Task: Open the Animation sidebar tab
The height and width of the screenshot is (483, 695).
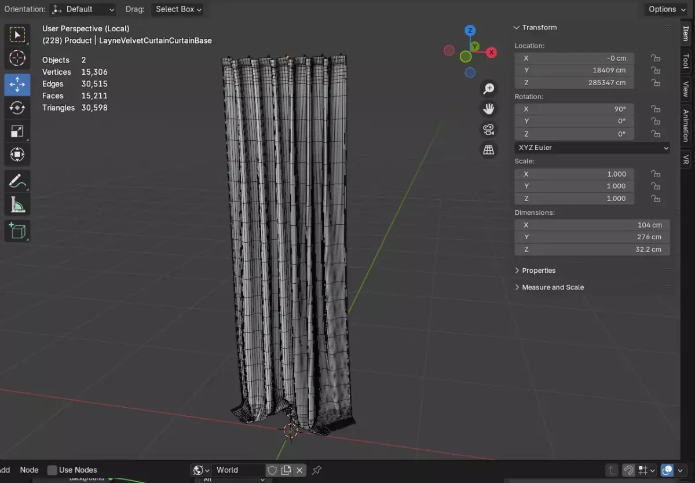Action: tap(686, 126)
